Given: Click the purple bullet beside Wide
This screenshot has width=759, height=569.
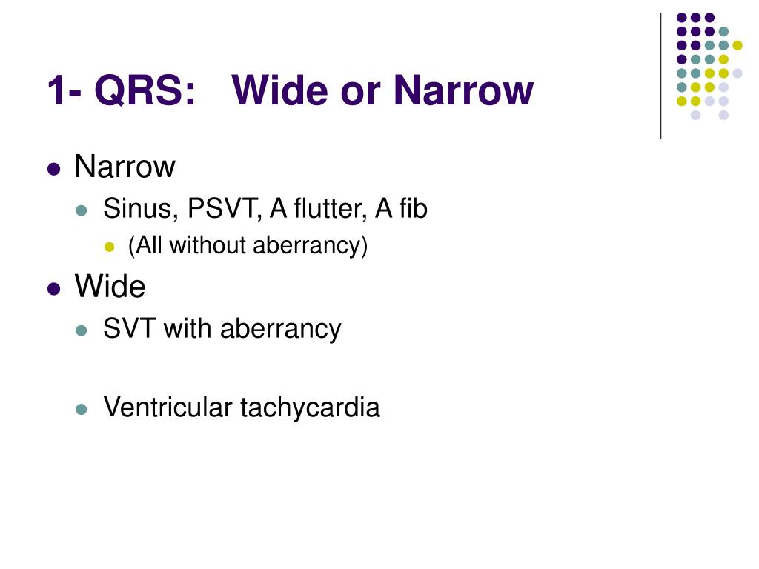Looking at the screenshot, I should 53,289.
